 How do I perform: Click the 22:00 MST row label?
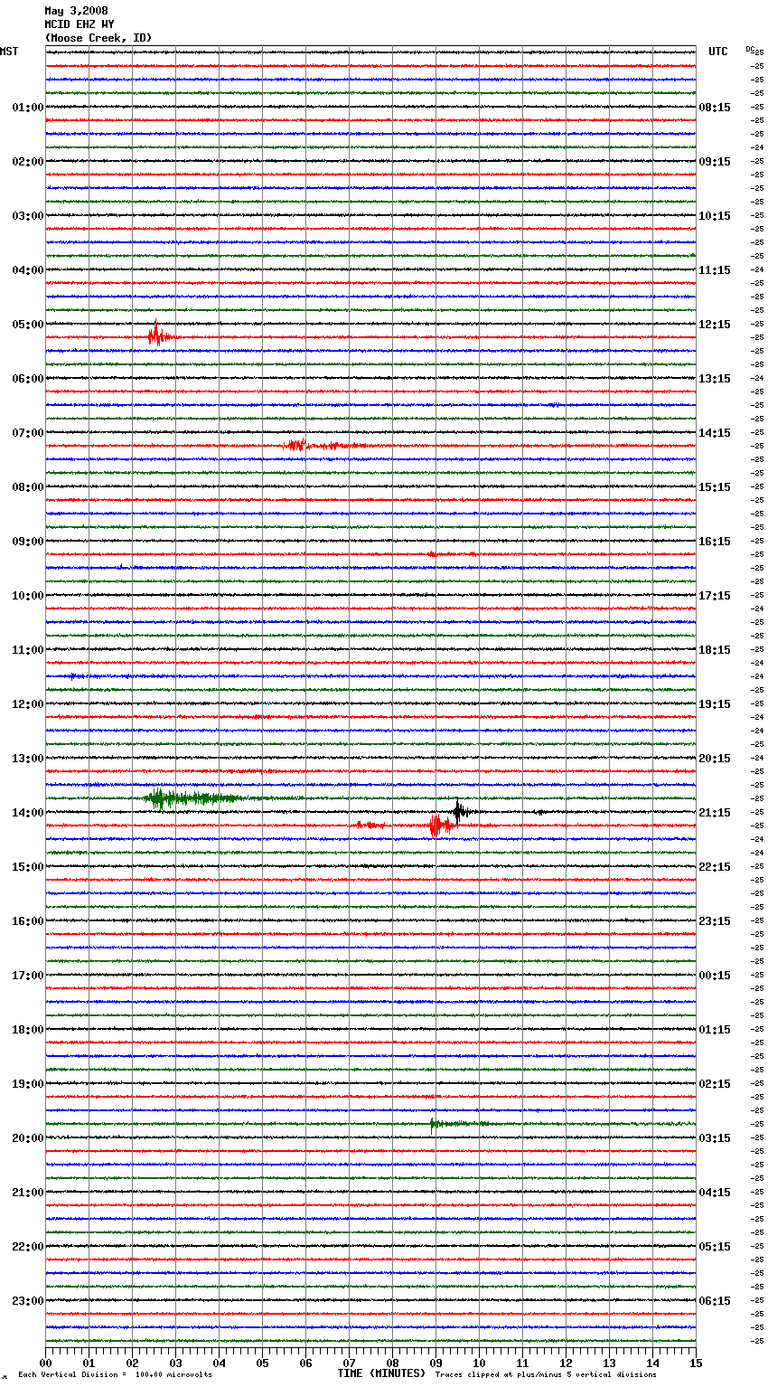tap(28, 1247)
